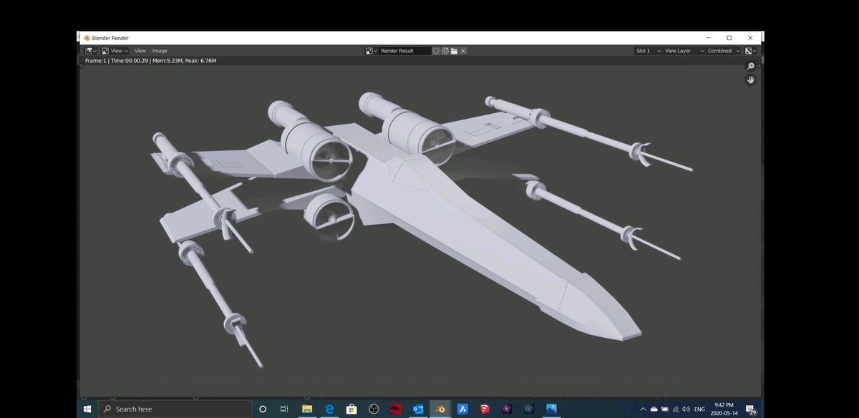Screen dimensions: 859x418
Task: Open the Windows Start menu
Action: point(87,409)
